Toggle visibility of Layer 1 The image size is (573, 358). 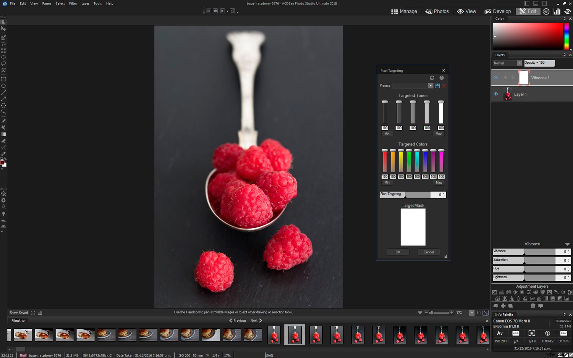coord(496,94)
